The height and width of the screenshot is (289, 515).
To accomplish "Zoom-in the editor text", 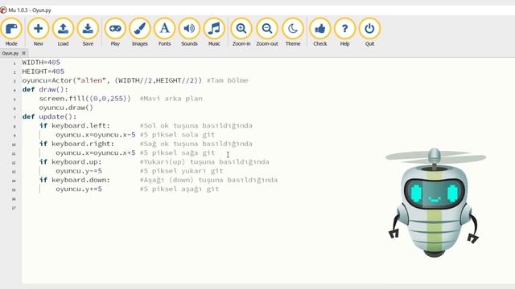I will click(241, 32).
